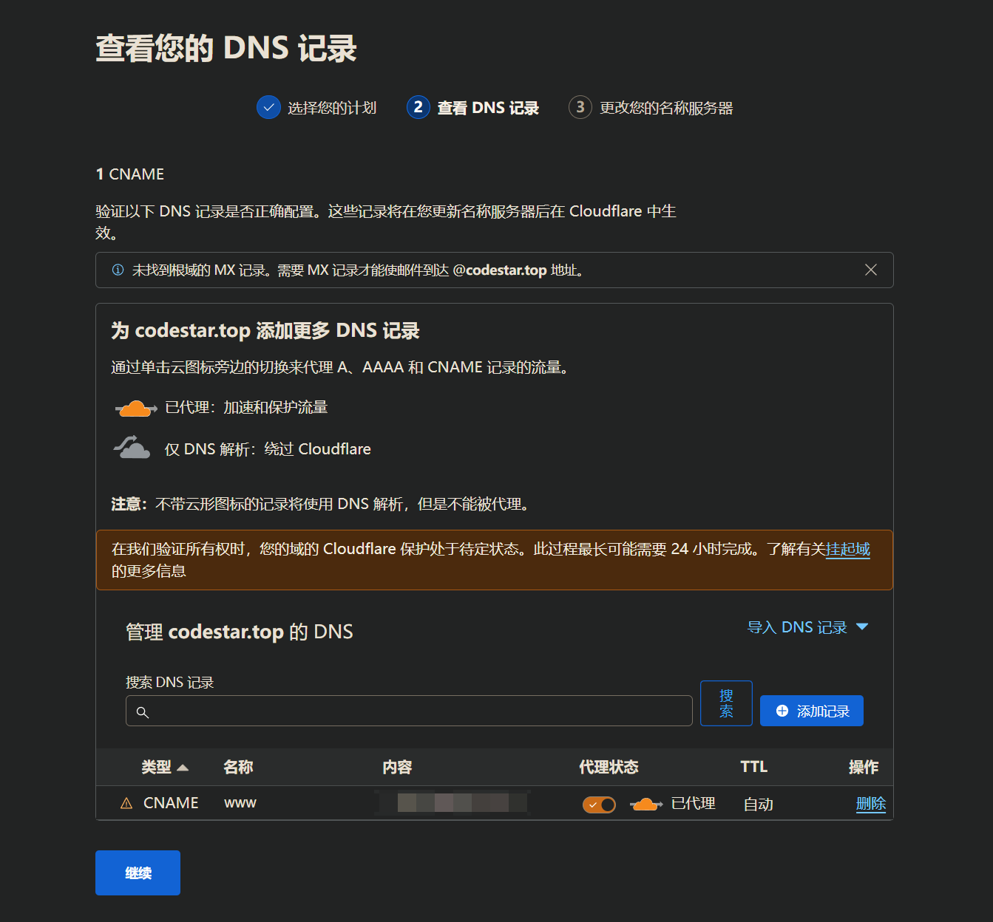Click the www name cell
Screen dimensions: 993x922
click(x=240, y=803)
